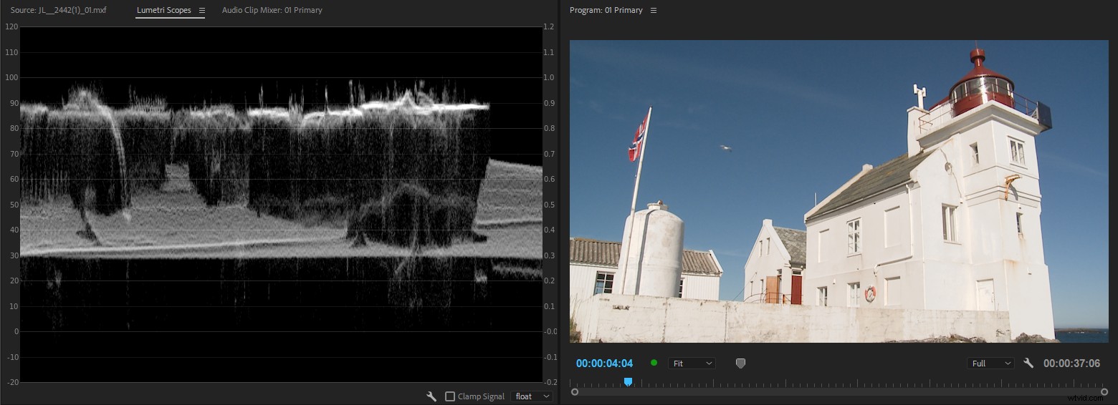The height and width of the screenshot is (405, 1118).
Task: Open Program monitor wrench settings
Action: (x=1028, y=363)
